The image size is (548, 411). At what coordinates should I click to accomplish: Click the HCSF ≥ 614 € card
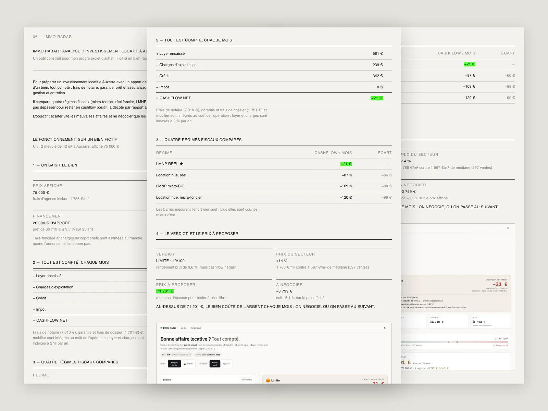(x=490, y=321)
